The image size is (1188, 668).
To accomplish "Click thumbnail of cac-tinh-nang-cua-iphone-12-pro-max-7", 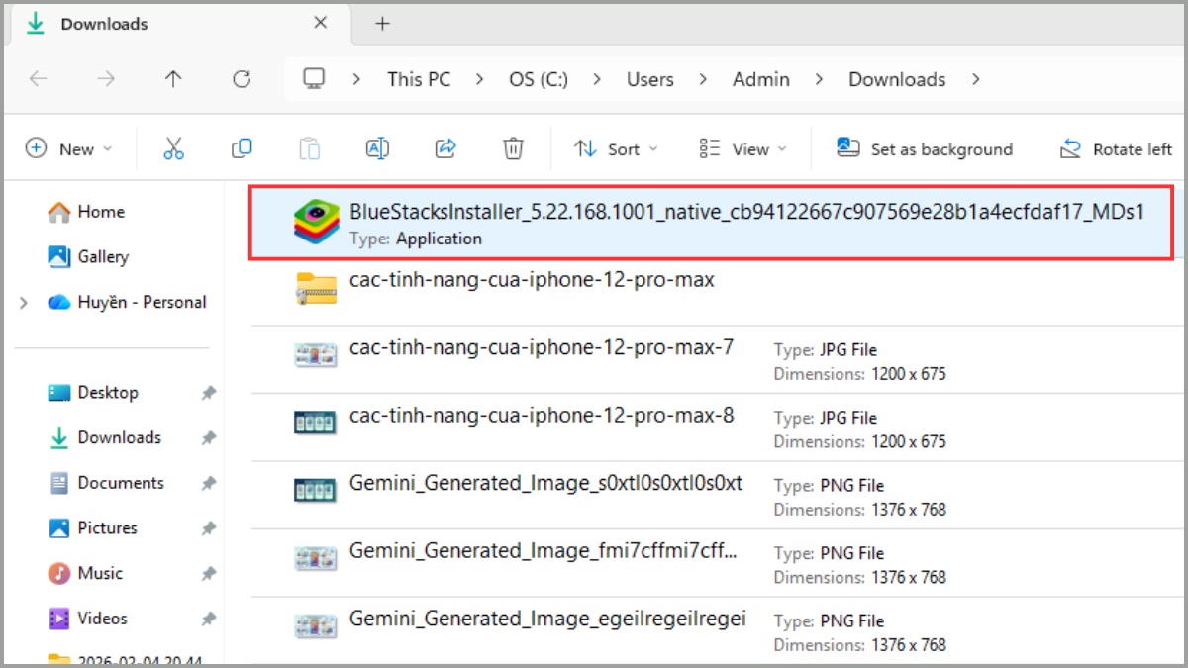I will (x=317, y=355).
